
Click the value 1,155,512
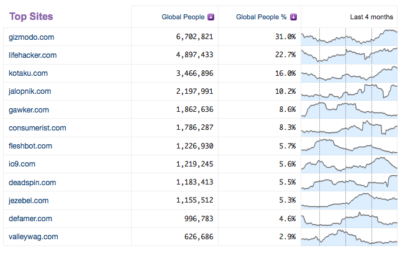coord(195,201)
